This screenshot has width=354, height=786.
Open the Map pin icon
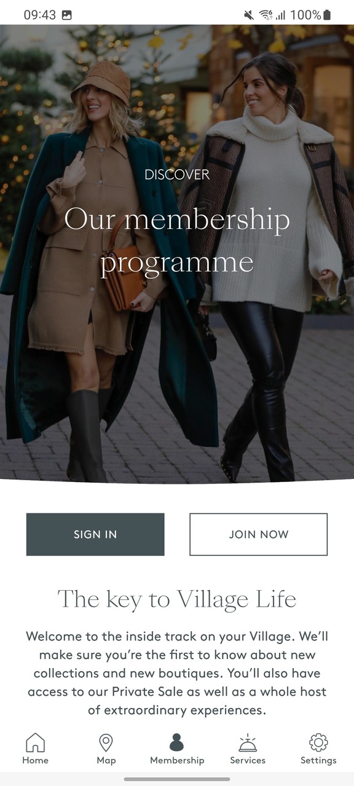point(106,742)
